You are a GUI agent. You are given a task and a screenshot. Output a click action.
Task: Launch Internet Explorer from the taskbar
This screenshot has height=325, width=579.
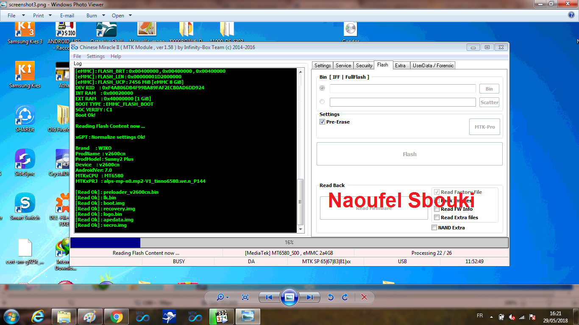pos(38,317)
